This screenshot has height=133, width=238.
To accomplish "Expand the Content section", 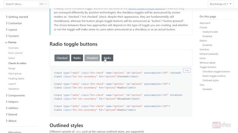I will point(12,36).
